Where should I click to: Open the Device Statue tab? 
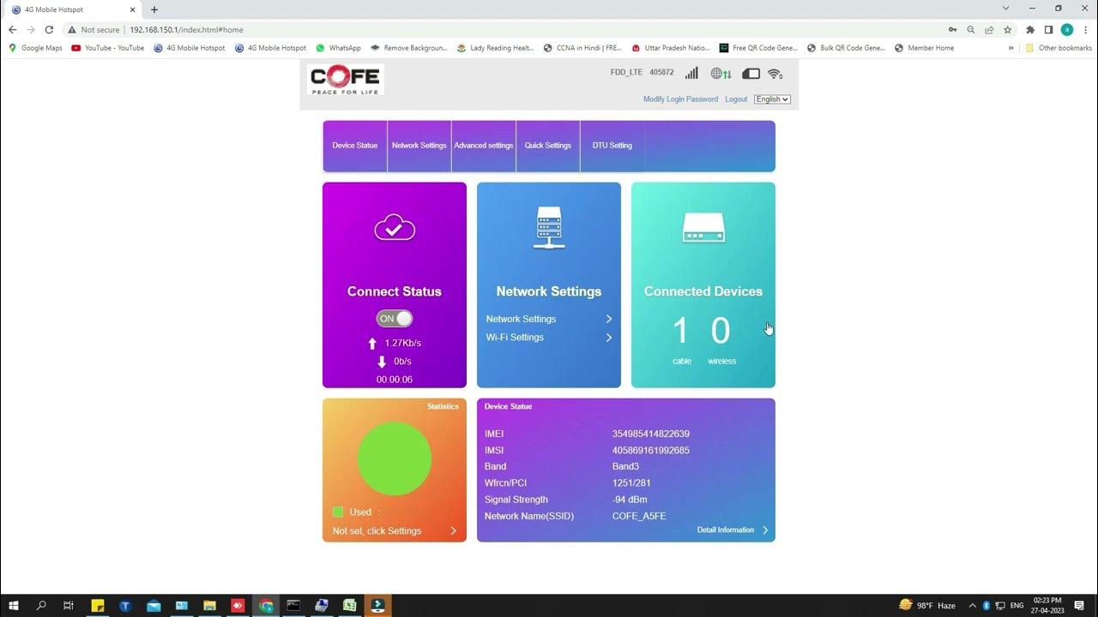pyautogui.click(x=355, y=146)
